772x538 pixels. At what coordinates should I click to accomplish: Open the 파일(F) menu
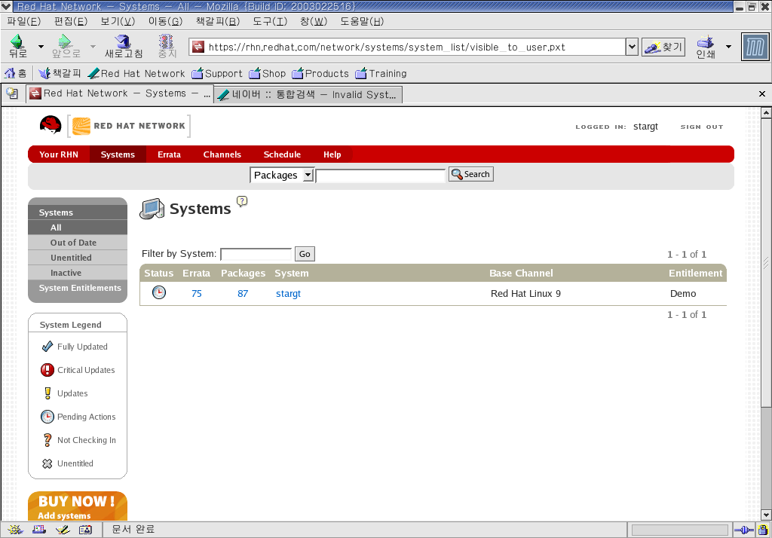(23, 21)
